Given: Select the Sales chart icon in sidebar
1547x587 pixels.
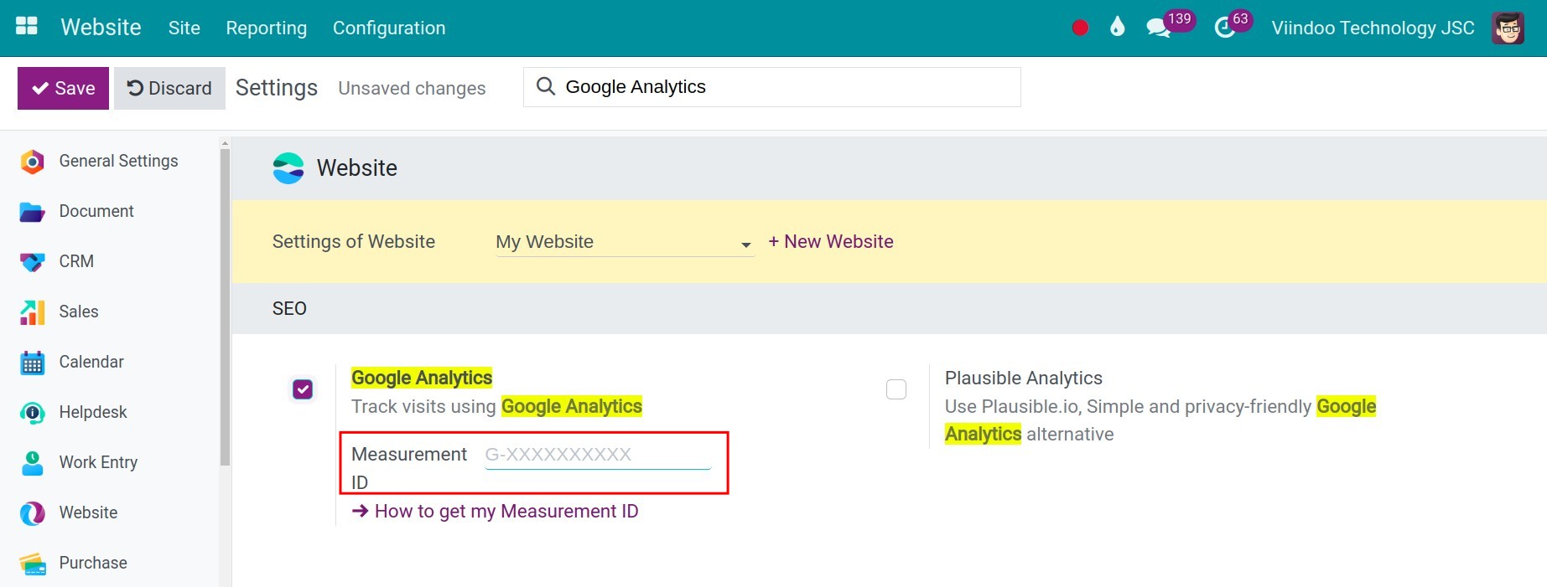Looking at the screenshot, I should coord(32,312).
